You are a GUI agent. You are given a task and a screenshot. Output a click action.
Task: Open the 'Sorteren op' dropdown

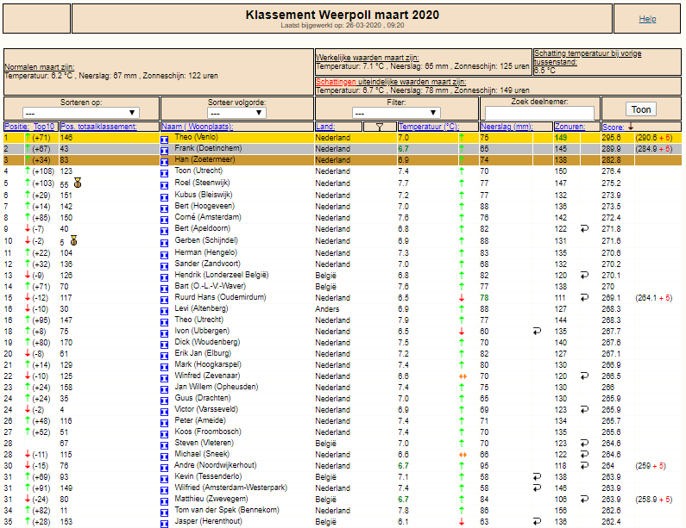click(81, 113)
